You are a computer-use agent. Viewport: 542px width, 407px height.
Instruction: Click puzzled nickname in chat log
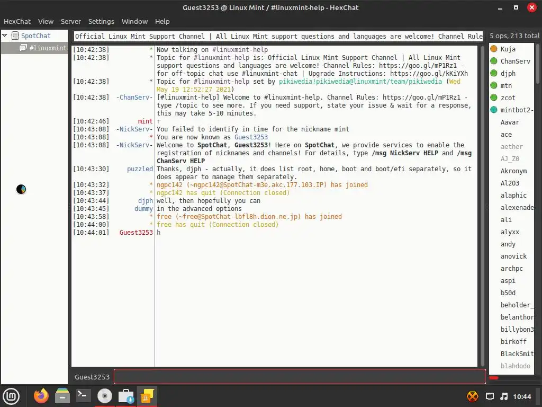140,169
